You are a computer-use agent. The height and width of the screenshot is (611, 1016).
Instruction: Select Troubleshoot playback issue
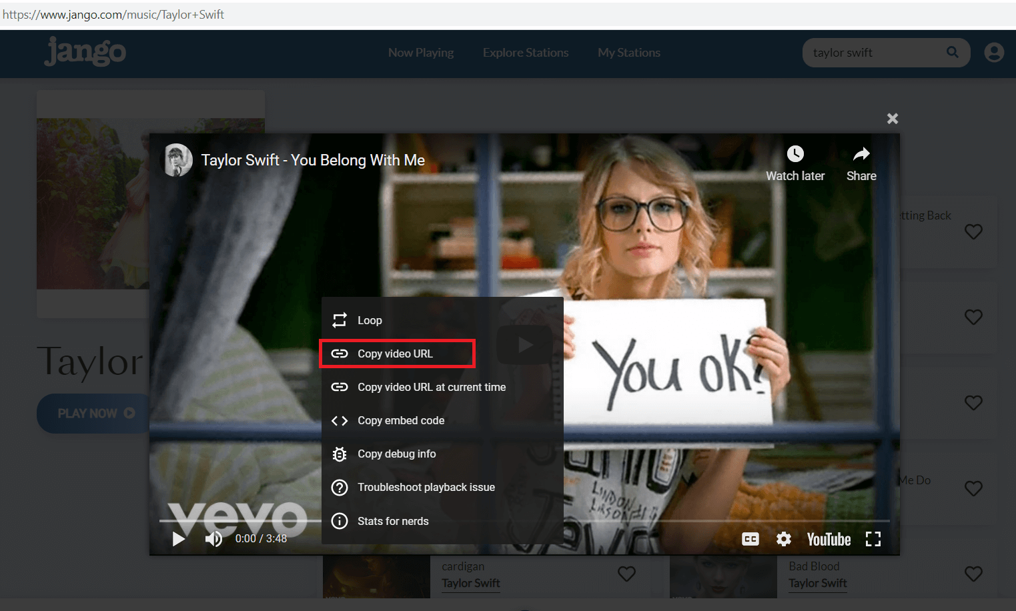pyautogui.click(x=442, y=487)
